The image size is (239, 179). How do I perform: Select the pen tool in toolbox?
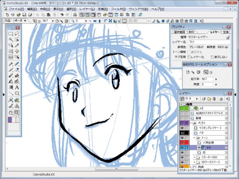click(x=11, y=64)
